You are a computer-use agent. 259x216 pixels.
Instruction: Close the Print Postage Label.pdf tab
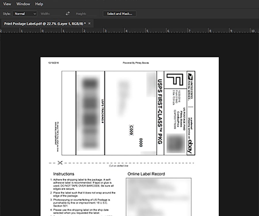tap(89, 23)
